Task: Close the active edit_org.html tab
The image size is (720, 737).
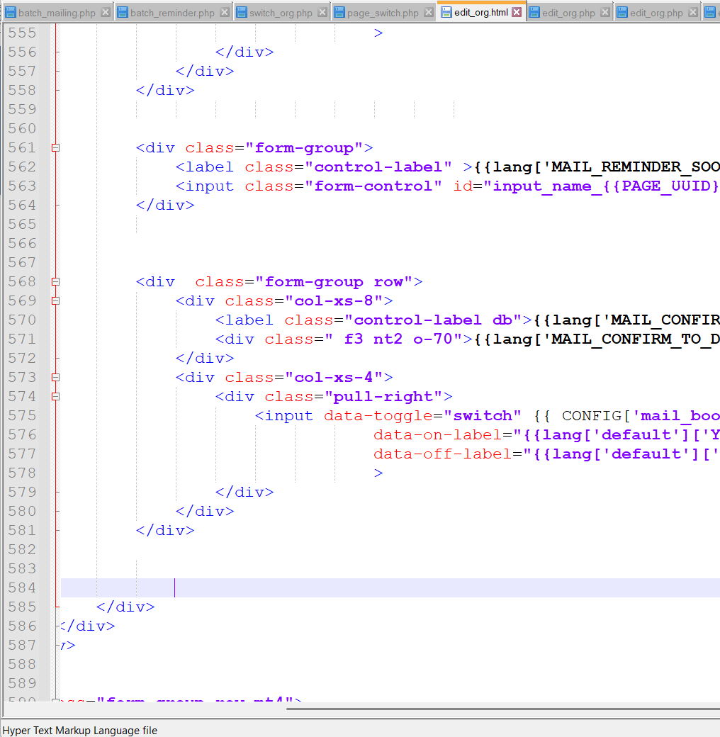Action: pos(517,12)
